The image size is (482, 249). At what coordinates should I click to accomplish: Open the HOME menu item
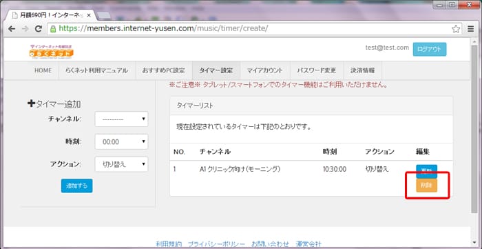(x=43, y=70)
